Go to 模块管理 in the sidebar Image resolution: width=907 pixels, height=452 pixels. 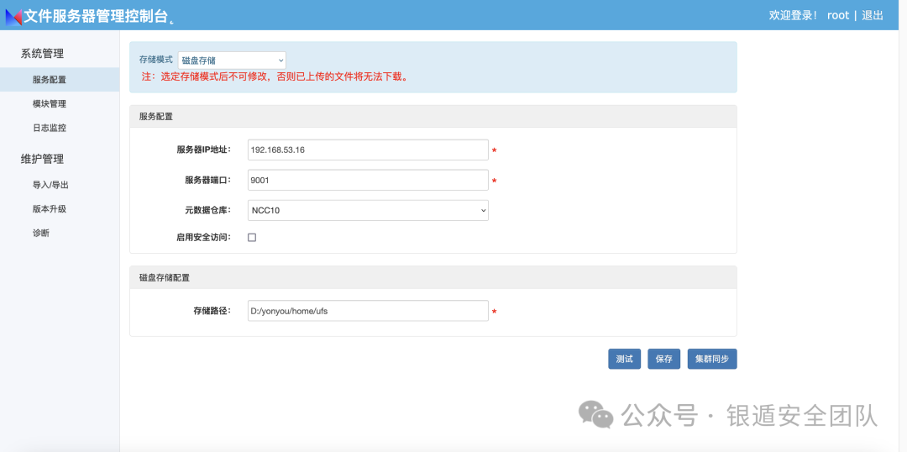tap(50, 104)
